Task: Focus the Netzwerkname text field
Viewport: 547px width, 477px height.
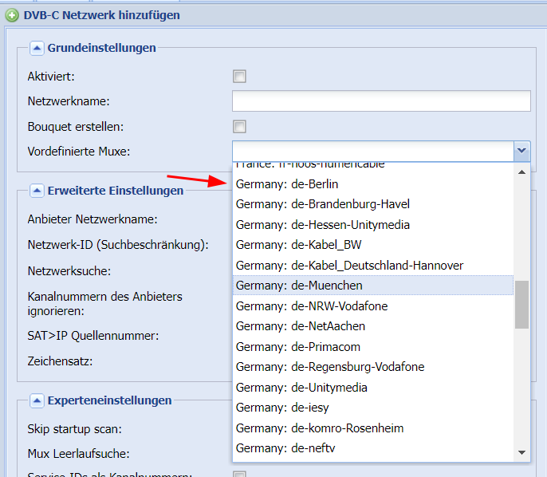Action: click(381, 101)
